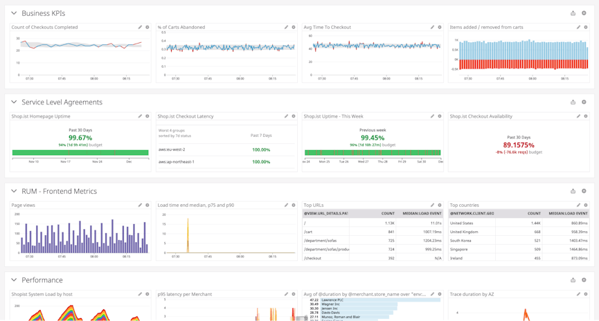Screen dimensions: 599x321
Task: Collapse the Business KPIs section
Action: [x=14, y=13]
